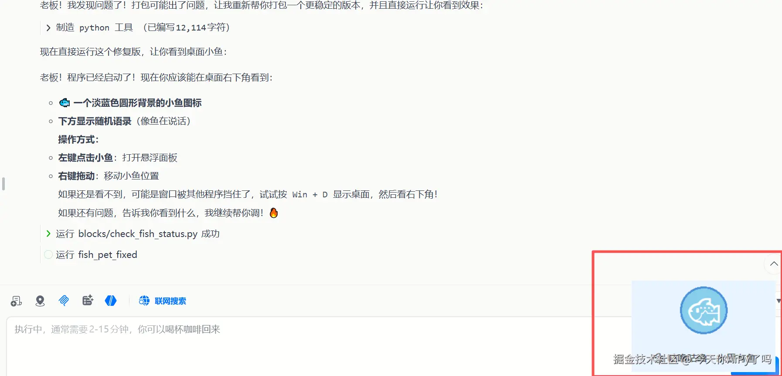Screen dimensions: 782x376
Task: Open the small down-triangle dropdown at right edge
Action: tap(779, 301)
